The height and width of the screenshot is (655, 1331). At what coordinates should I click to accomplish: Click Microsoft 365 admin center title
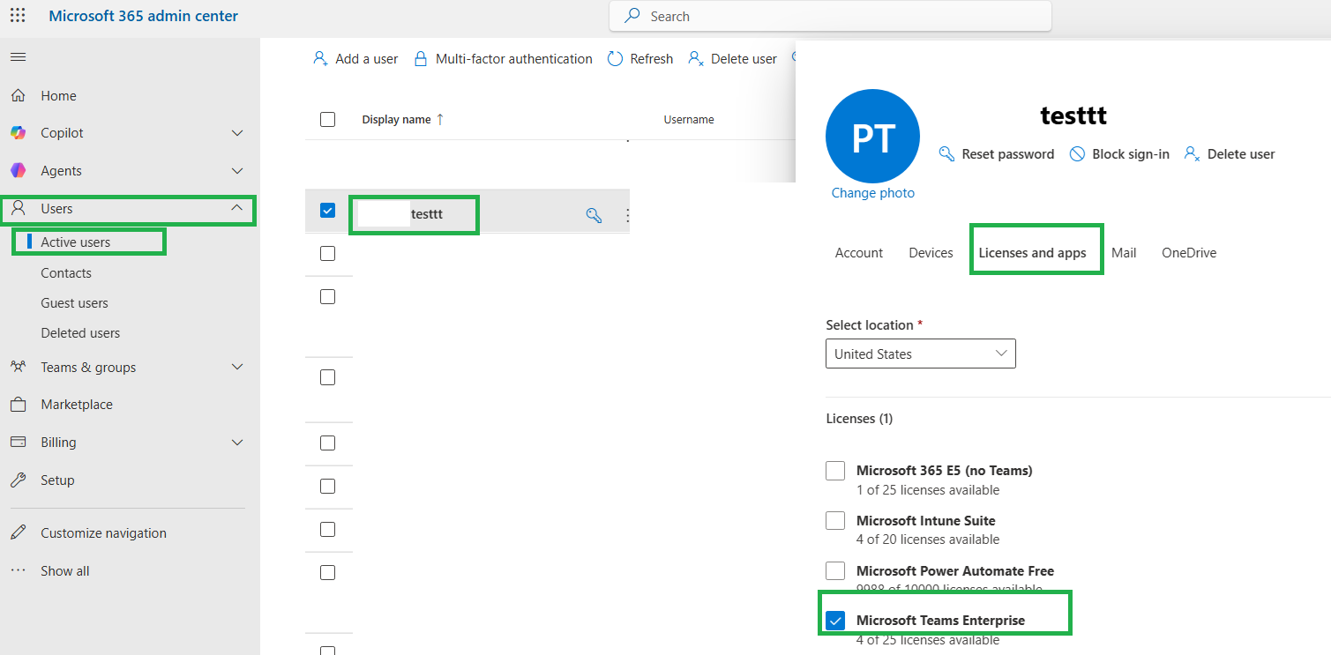143,16
